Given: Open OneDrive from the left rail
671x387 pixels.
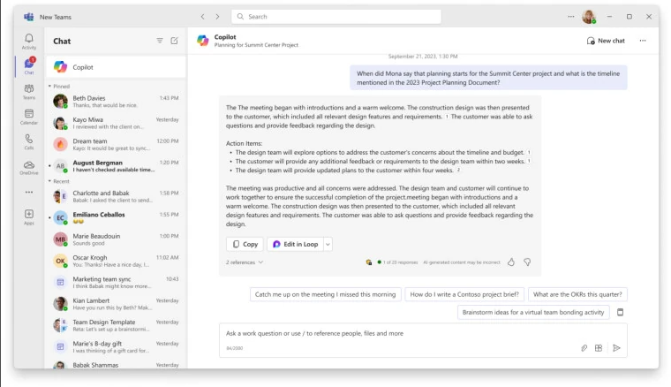Looking at the screenshot, I should tap(29, 168).
